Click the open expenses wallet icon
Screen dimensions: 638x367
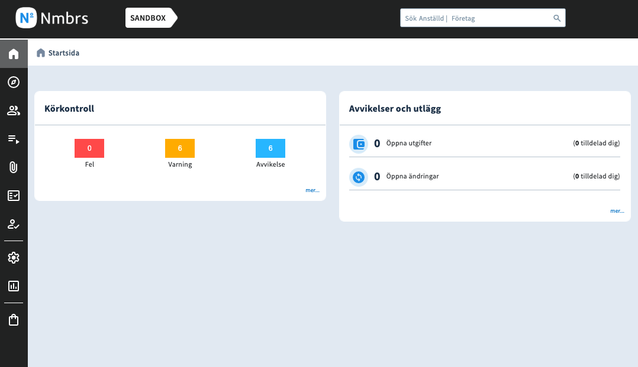(x=359, y=144)
